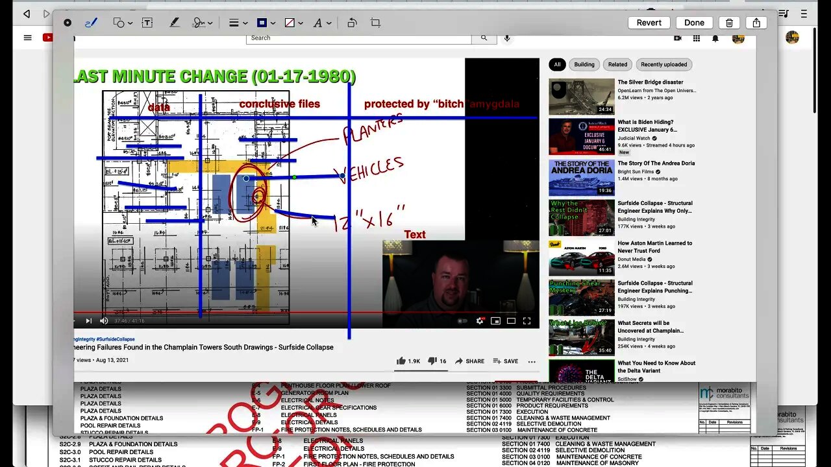The height and width of the screenshot is (467, 831).
Task: Click the background player forward triangle
Action: click(46, 14)
